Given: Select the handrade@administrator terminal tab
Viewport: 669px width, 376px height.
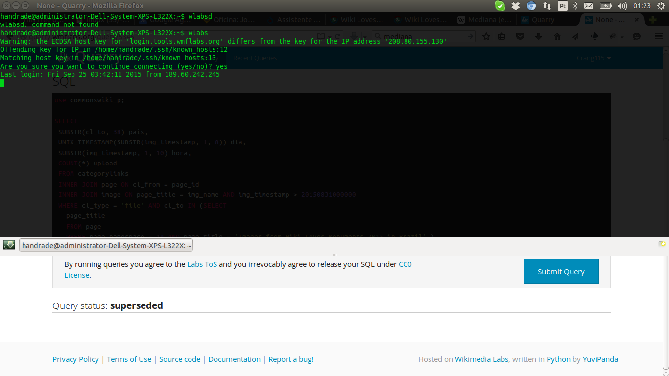Looking at the screenshot, I should [x=106, y=245].
